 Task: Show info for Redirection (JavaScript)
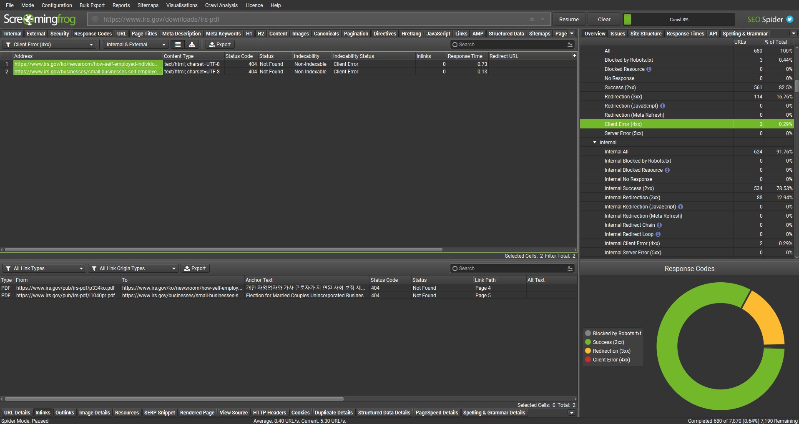coord(663,106)
